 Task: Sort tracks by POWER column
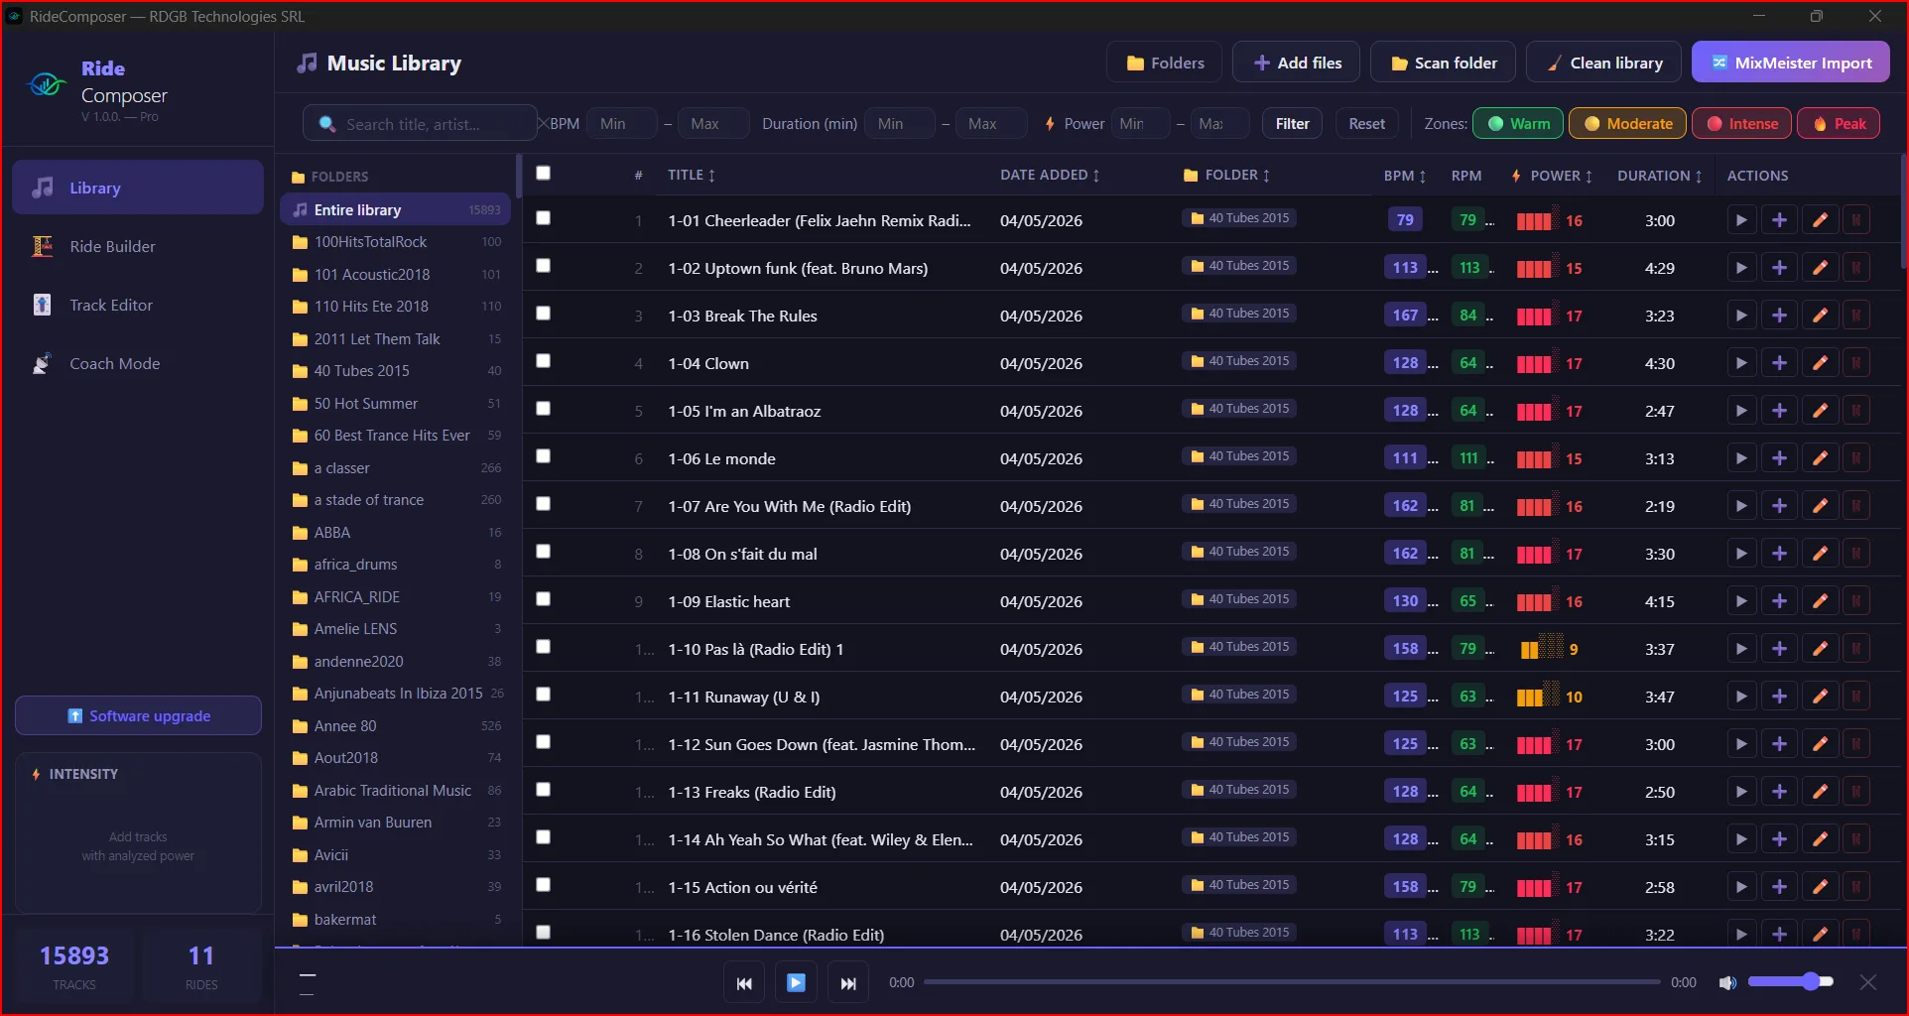tap(1552, 176)
